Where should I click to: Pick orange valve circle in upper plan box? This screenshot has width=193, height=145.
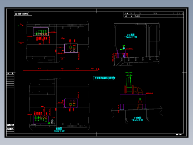coord(46,34)
